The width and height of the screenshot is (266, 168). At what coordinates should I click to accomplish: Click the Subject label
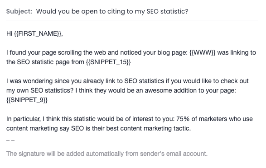click(x=19, y=11)
